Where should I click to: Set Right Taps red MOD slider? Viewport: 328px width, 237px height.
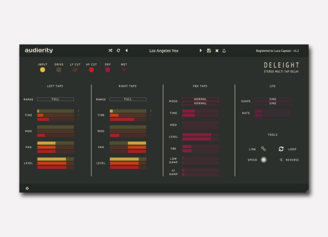pyautogui.click(x=128, y=135)
